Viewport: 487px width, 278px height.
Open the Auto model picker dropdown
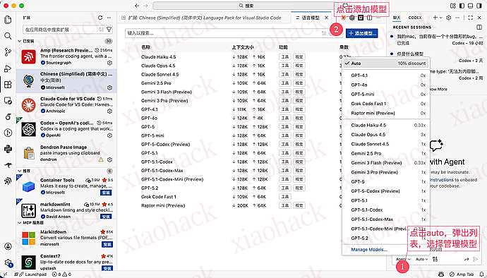coord(422,259)
